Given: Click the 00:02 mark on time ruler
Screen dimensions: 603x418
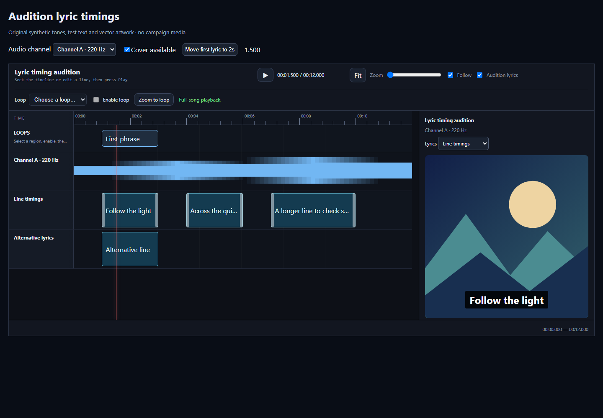Looking at the screenshot, I should click(137, 116).
